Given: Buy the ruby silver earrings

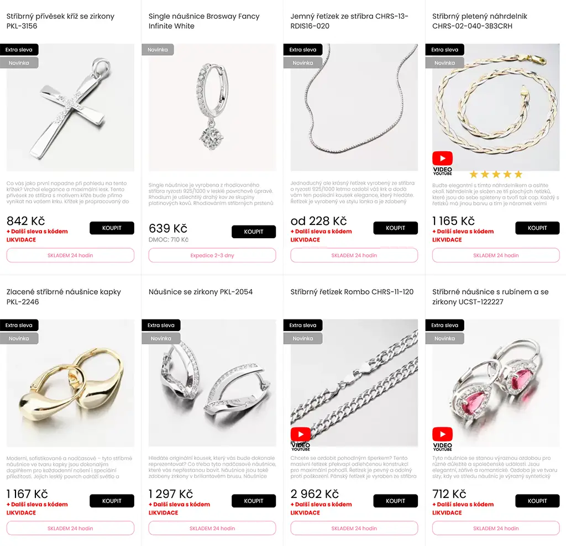Looking at the screenshot, I should click(x=537, y=501).
